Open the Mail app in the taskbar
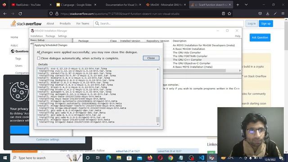Screen dimensions: 288x162 coord(139,158)
